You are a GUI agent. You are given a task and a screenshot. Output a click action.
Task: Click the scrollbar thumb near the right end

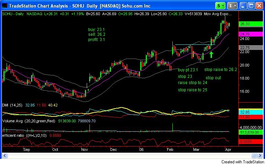point(254,155)
